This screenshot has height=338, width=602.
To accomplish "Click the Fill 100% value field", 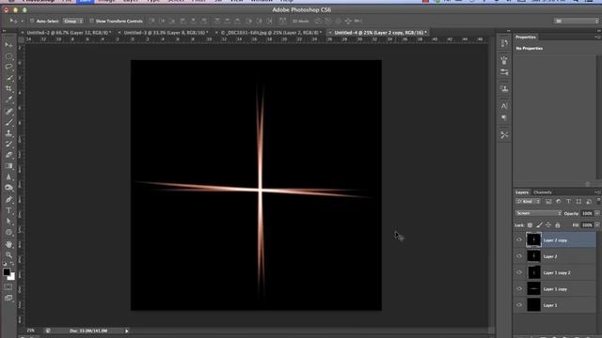I will click(x=587, y=225).
